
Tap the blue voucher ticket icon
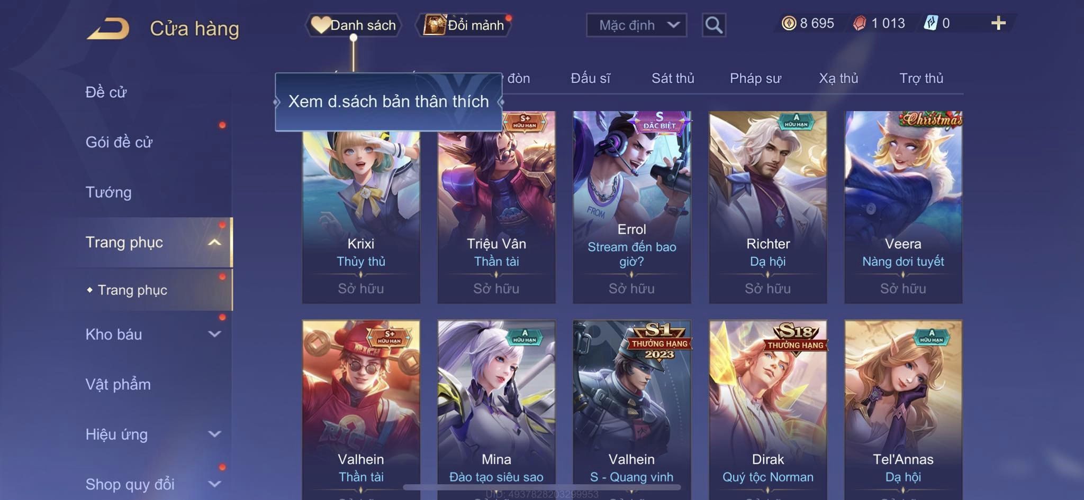(931, 23)
